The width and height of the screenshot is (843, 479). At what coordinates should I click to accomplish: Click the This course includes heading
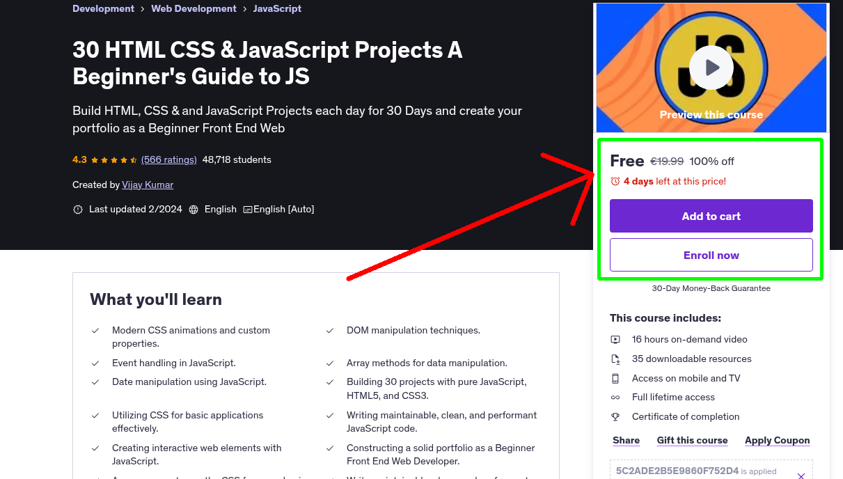click(665, 318)
